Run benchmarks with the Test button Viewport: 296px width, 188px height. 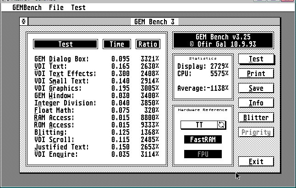pyautogui.click(x=256, y=59)
